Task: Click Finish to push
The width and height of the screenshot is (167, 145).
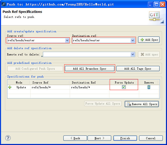Action: click(125, 138)
